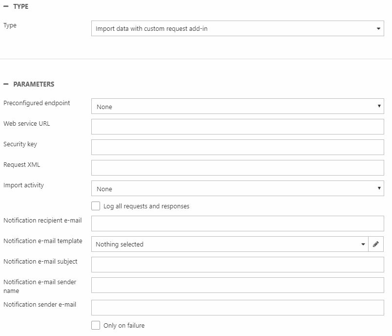Click the 'Only on failure' label text
The width and height of the screenshot is (392, 336).
(124, 325)
